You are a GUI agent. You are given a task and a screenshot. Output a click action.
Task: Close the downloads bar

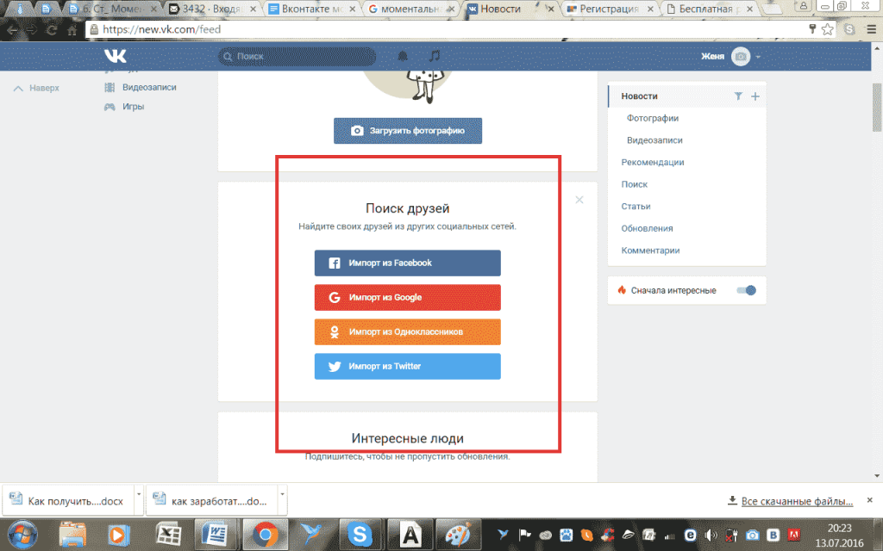click(x=869, y=500)
